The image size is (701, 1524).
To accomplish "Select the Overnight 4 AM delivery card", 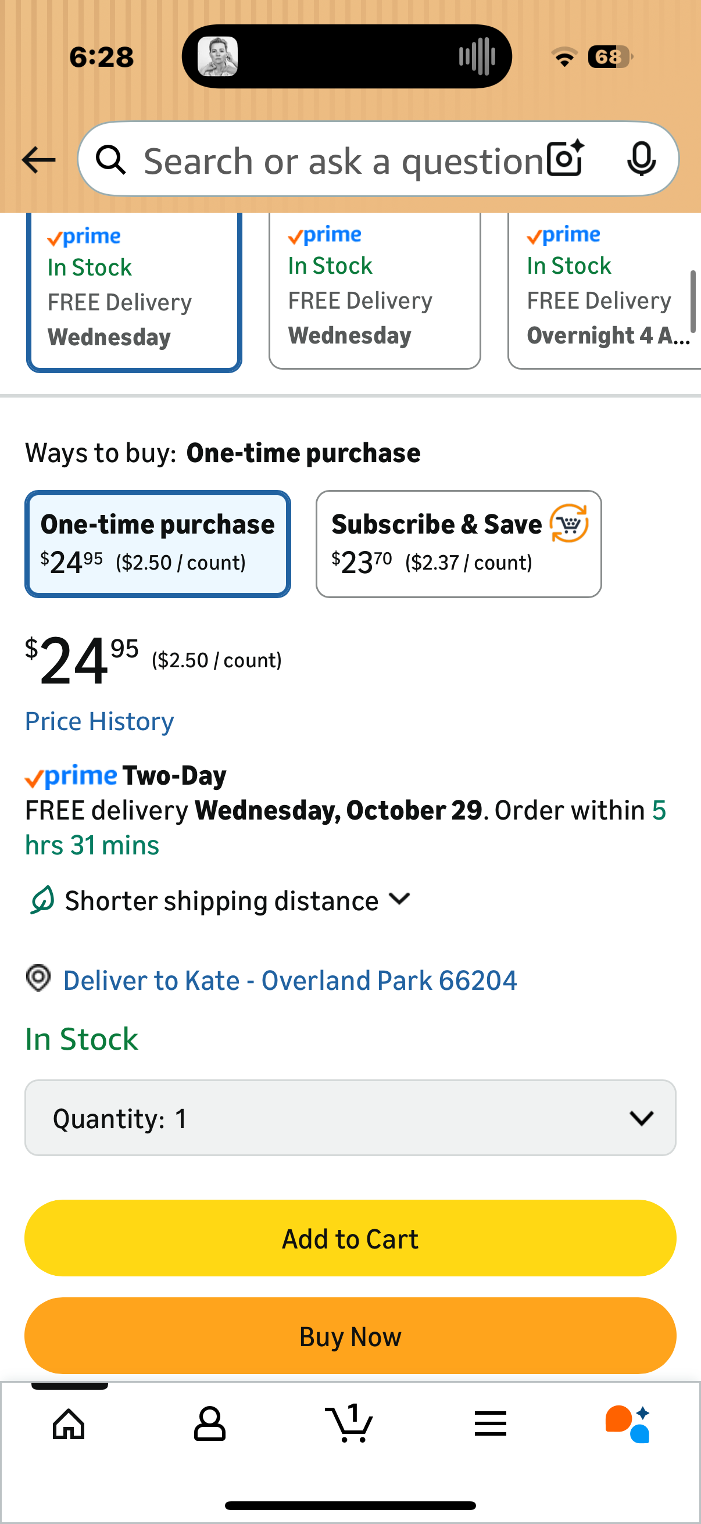I will click(605, 290).
